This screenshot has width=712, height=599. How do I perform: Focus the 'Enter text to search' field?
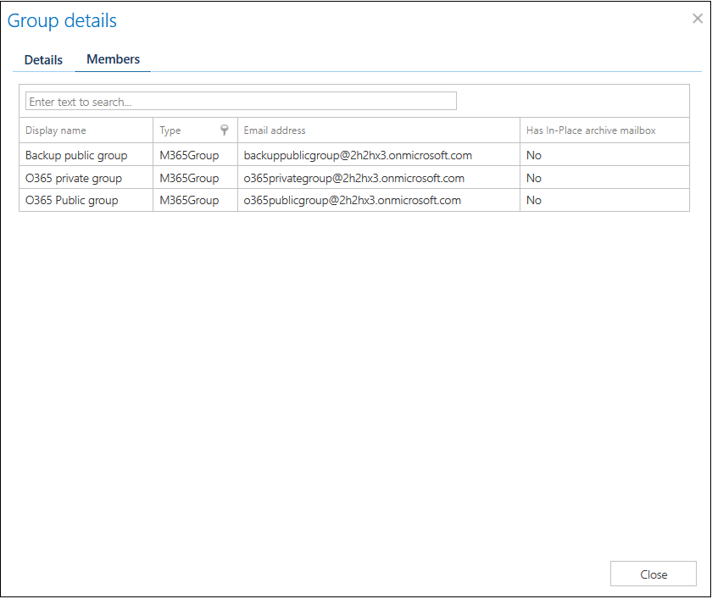[x=241, y=102]
